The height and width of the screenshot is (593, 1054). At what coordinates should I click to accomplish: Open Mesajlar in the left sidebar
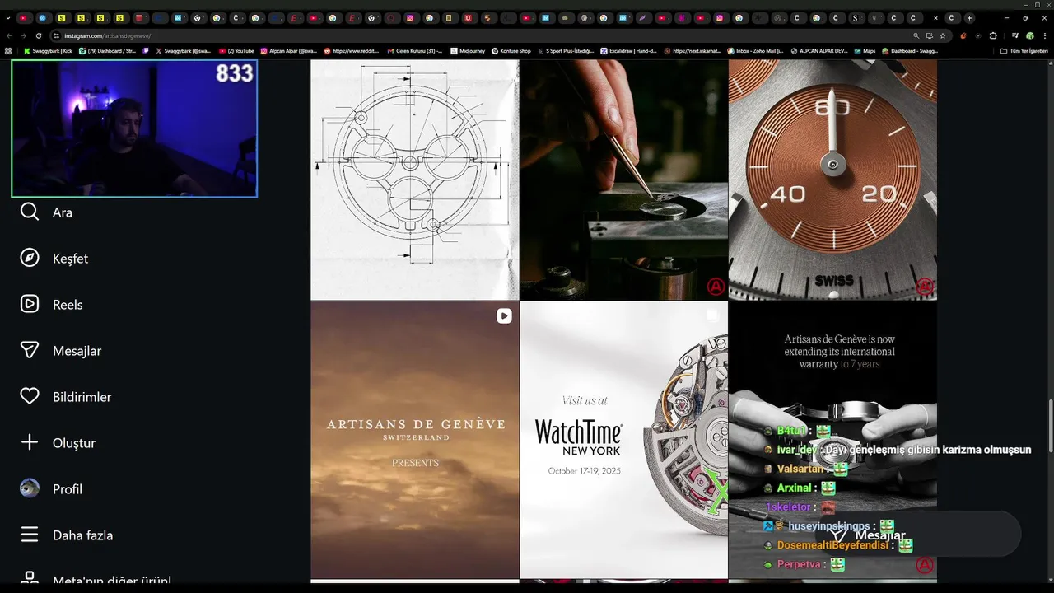60,351
